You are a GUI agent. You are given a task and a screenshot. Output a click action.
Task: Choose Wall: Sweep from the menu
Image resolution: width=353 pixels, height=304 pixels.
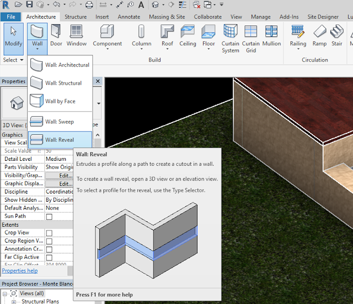click(x=60, y=122)
